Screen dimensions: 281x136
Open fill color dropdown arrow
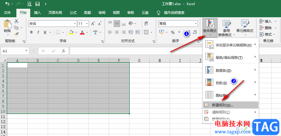[76, 33]
